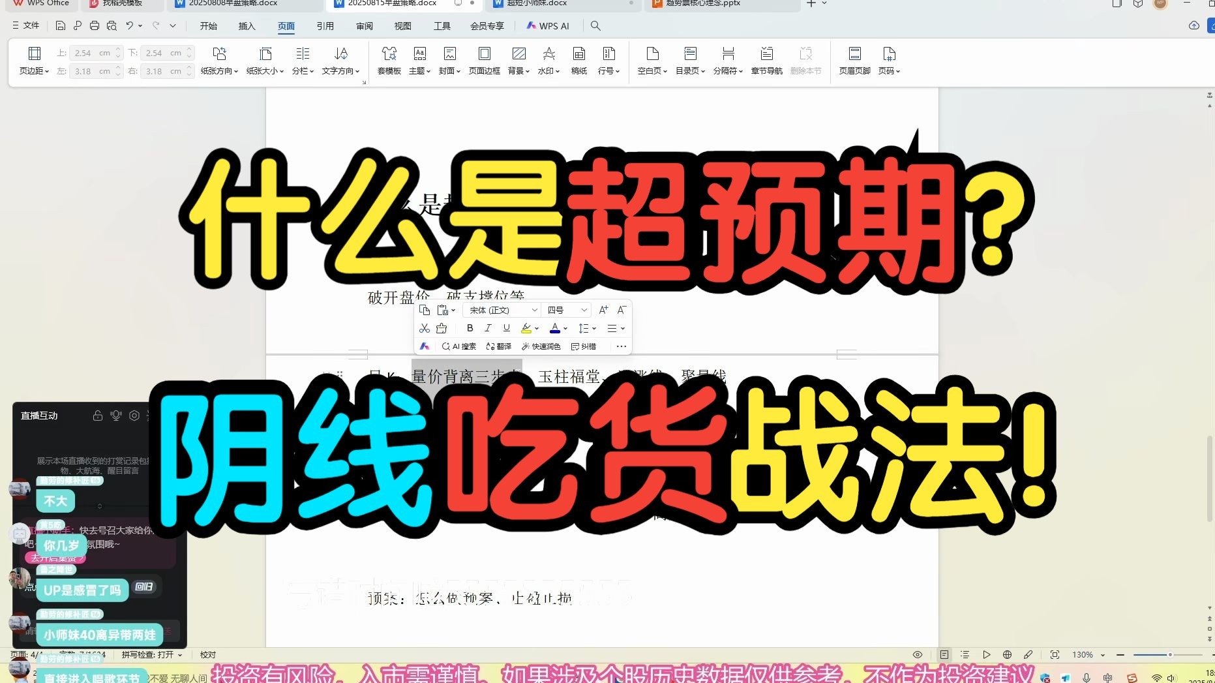1215x683 pixels.
Task: Click 快速润色 in floating toolbar
Action: pos(541,346)
